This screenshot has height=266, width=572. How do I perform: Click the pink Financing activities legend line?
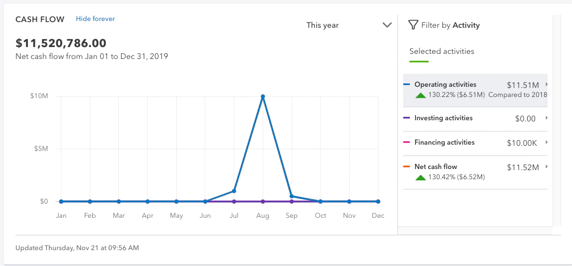click(x=407, y=143)
